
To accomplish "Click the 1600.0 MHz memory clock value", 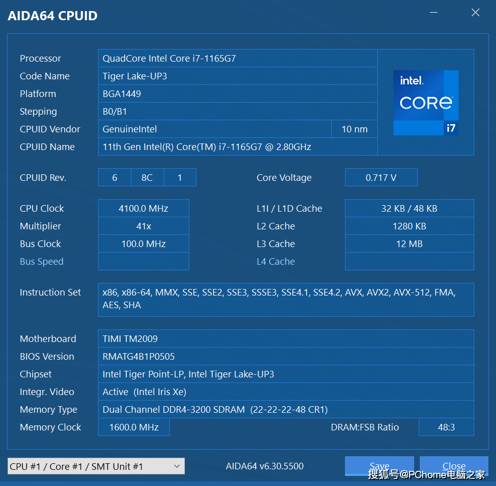I will pyautogui.click(x=134, y=427).
